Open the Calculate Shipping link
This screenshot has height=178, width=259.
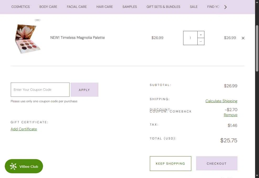[221, 101]
